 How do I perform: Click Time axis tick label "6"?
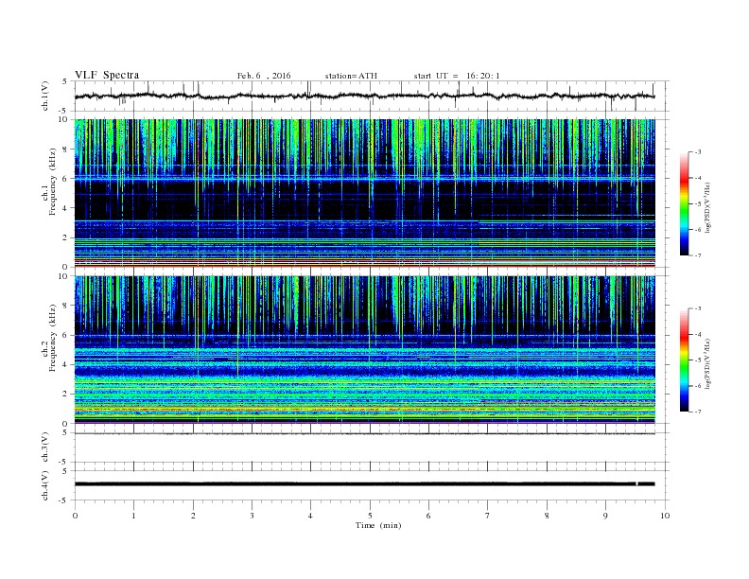(428, 516)
